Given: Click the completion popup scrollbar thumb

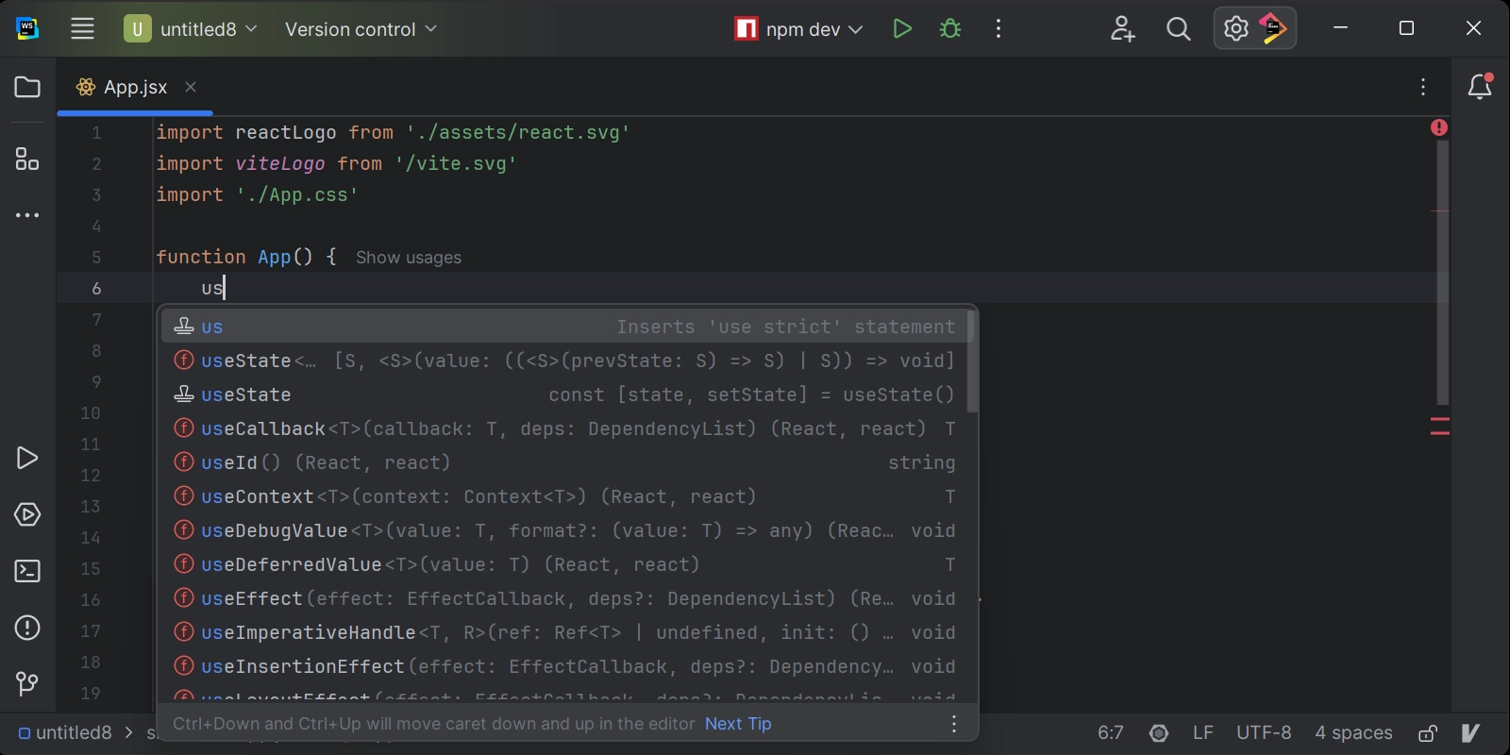Looking at the screenshot, I should (972, 362).
